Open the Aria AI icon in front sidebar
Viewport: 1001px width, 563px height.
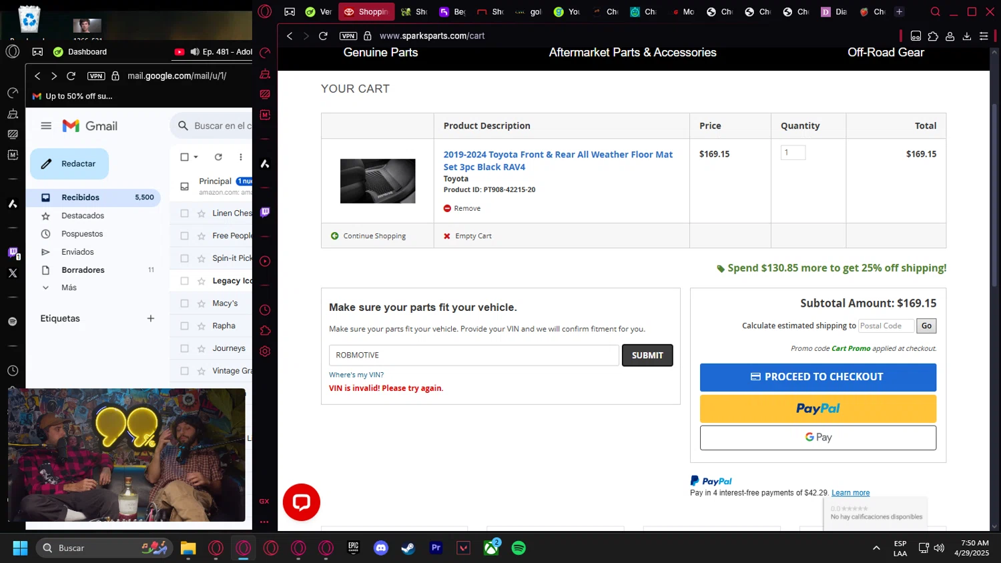point(265,163)
